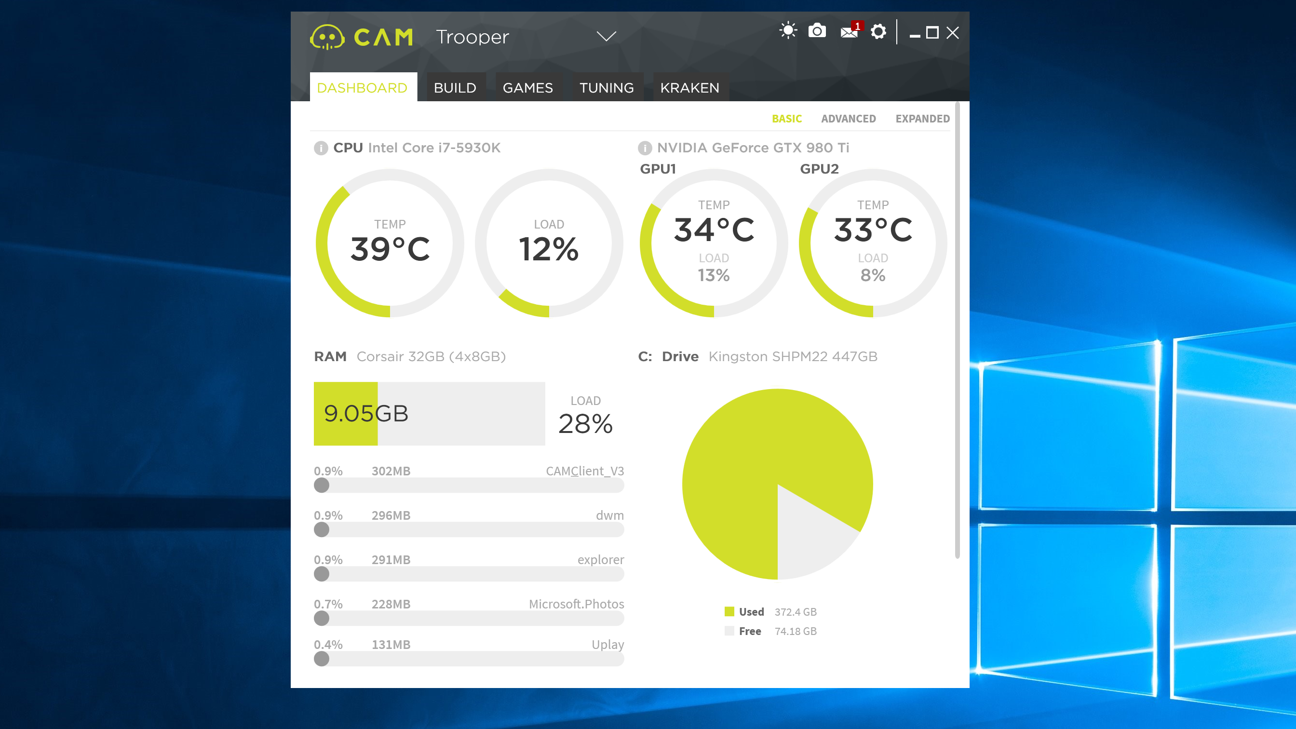Viewport: 1296px width, 729px height.
Task: Click the Uplay memory process entry
Action: coord(467,651)
